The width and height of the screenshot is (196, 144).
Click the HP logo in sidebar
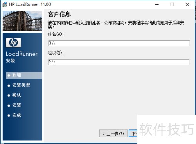tap(13, 42)
